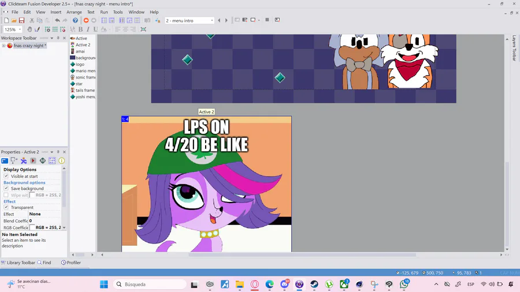Screen dimensions: 520x292
Task: Open the blue Help question icon
Action: click(x=75, y=21)
